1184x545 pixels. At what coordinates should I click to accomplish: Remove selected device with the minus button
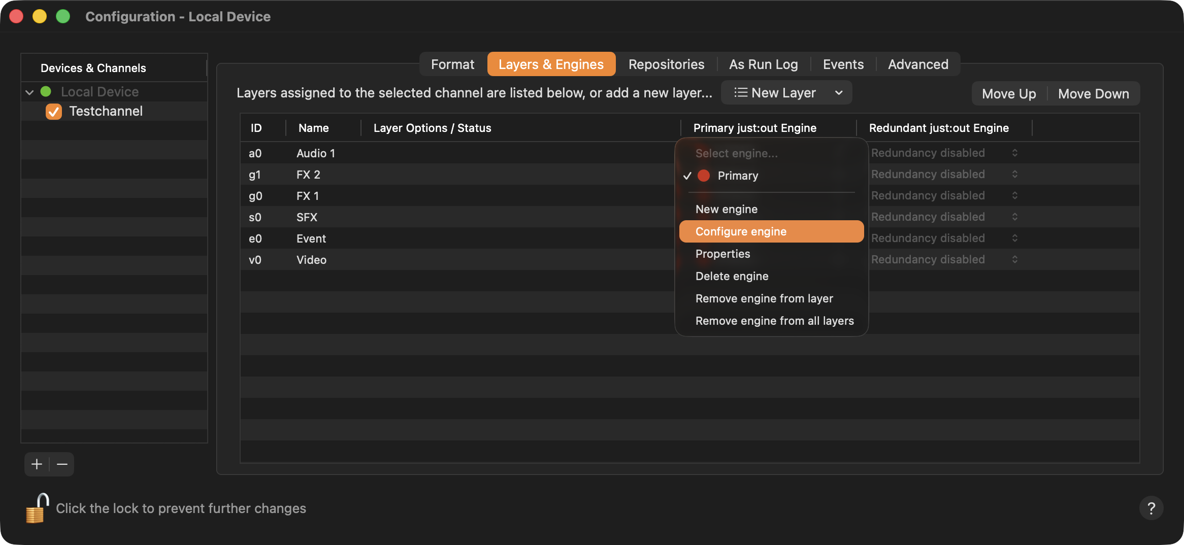tap(62, 464)
